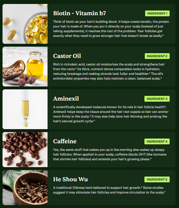Screen dimensions: 179x208
Task: Click the He Shou Wu bowl image
Action: point(25,188)
